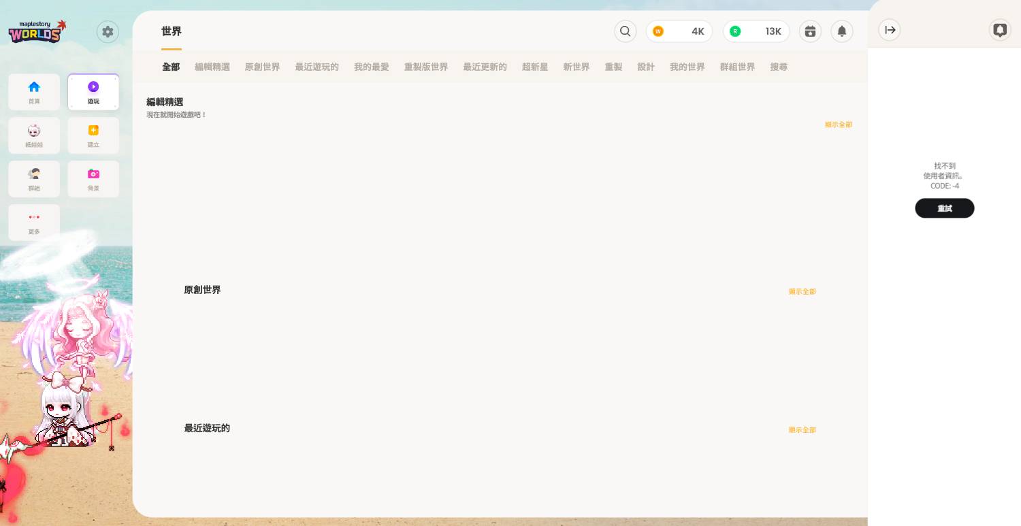The height and width of the screenshot is (526, 1021).
Task: Open the 新世界 tab
Action: coord(577,67)
